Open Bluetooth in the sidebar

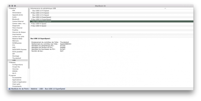pyautogui.click(x=16, y=19)
